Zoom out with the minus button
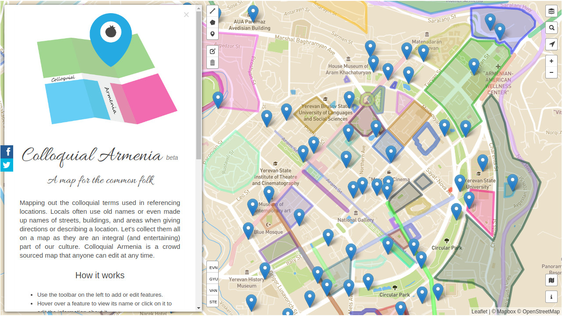The width and height of the screenshot is (562, 316). click(551, 72)
